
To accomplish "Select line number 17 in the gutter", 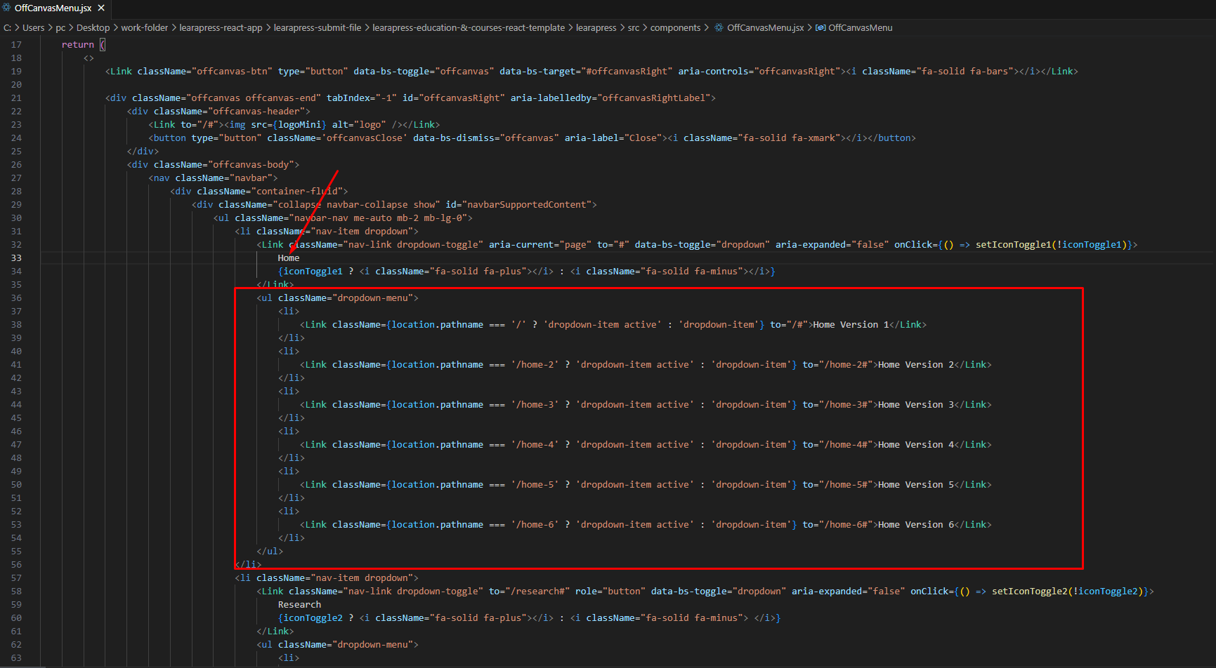I will [16, 45].
